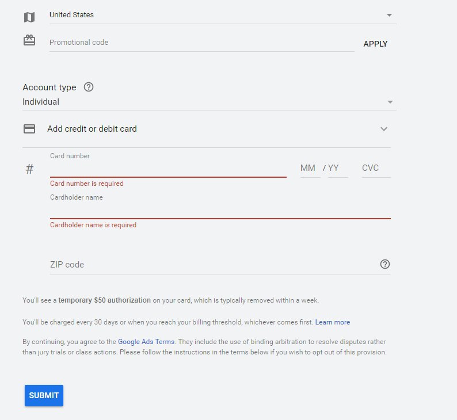This screenshot has width=457, height=420.
Task: Open the Google Ads Terms link
Action: click(x=146, y=342)
